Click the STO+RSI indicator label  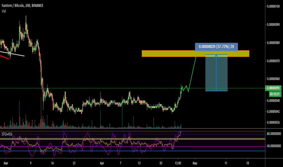point(7,134)
